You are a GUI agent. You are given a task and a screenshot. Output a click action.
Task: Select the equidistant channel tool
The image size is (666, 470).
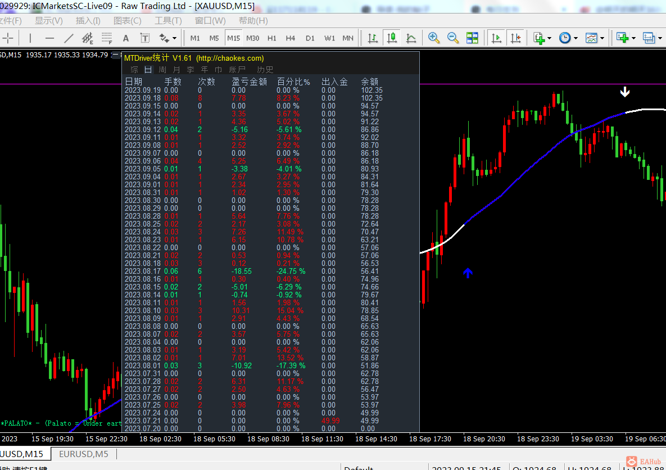pos(88,38)
